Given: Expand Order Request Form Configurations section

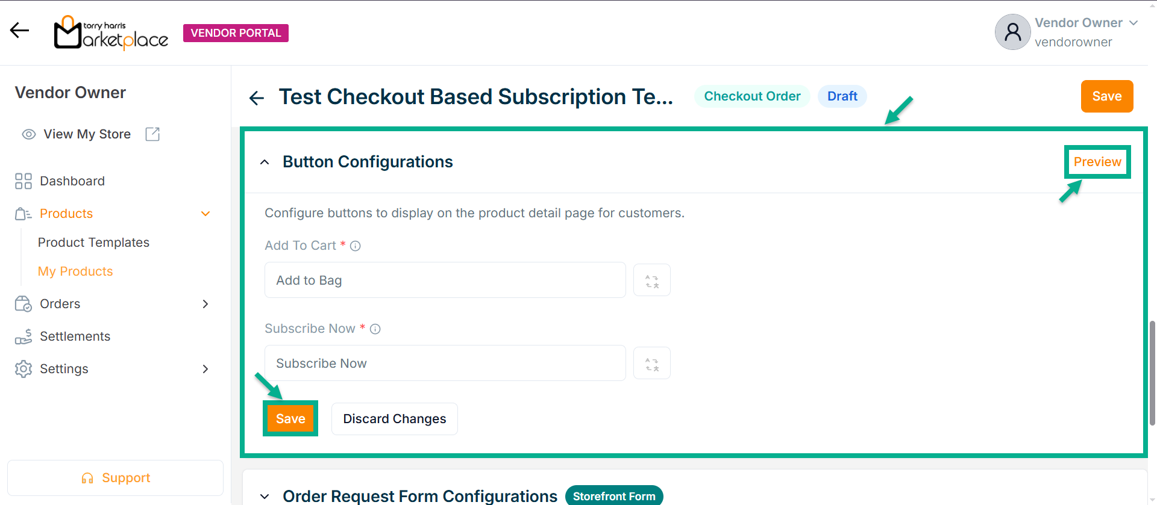Looking at the screenshot, I should pos(265,497).
